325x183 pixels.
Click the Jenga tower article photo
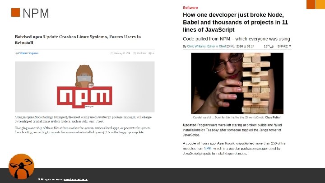pyautogui.click(x=237, y=83)
